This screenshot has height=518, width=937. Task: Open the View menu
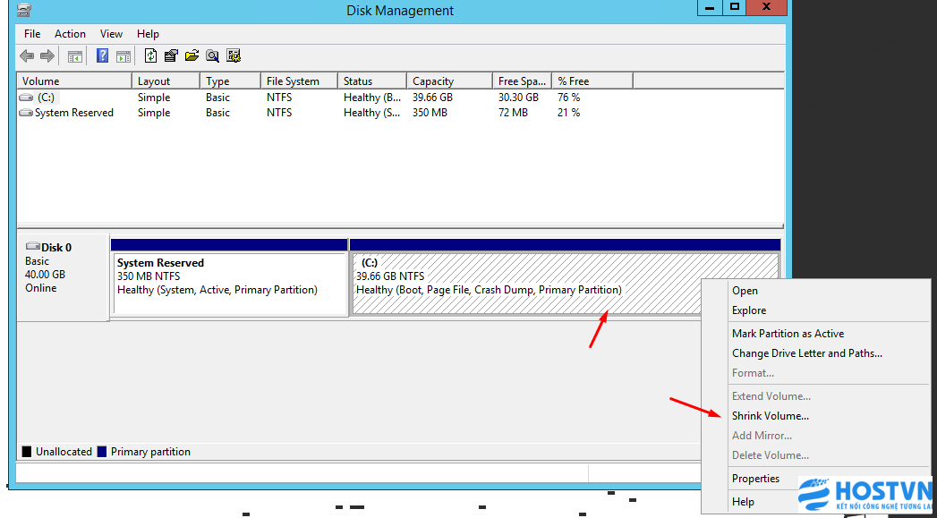pos(111,34)
